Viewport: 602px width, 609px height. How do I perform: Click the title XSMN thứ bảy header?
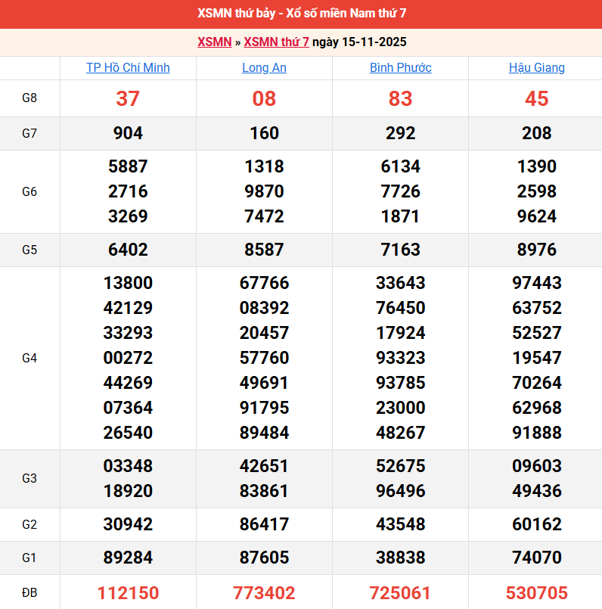click(301, 14)
